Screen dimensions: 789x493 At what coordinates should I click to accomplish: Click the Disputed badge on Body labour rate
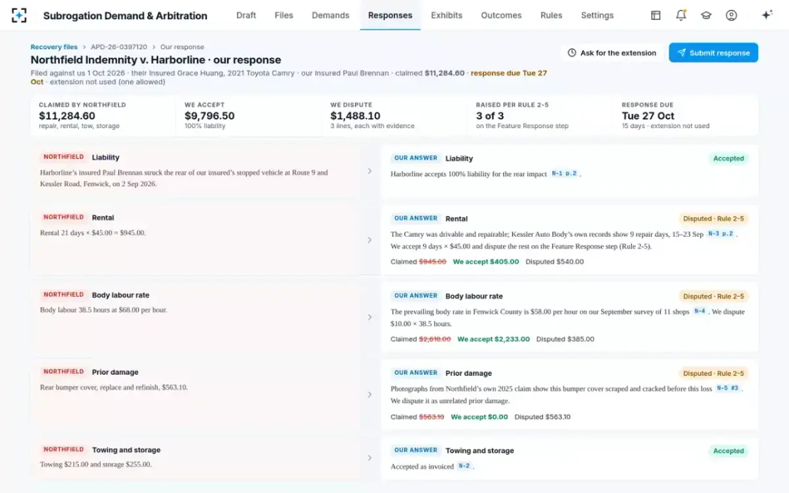(713, 296)
